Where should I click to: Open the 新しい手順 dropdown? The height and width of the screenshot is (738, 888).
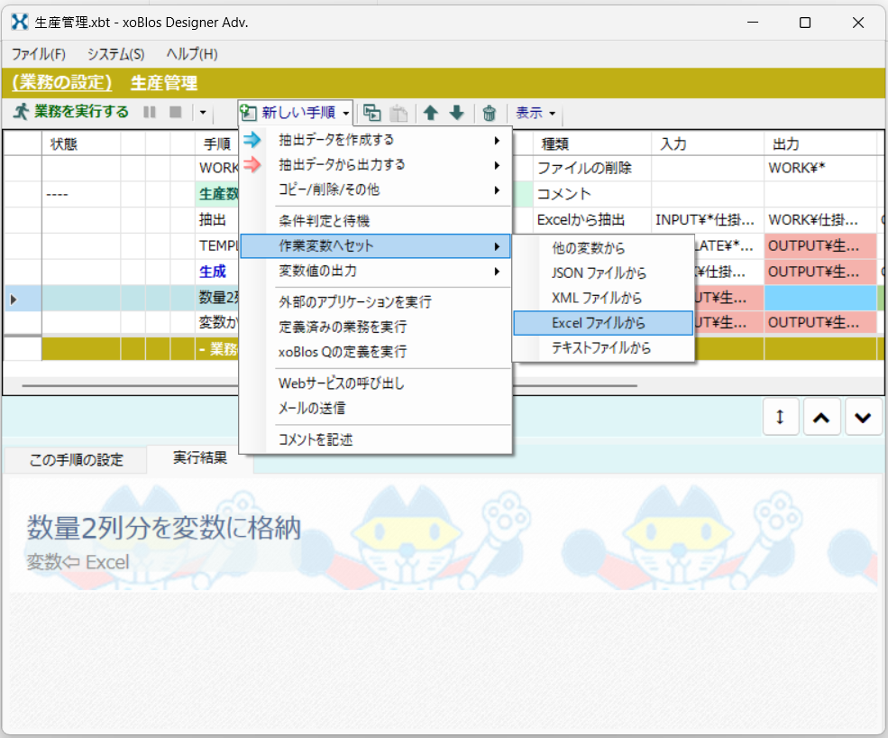(x=295, y=113)
